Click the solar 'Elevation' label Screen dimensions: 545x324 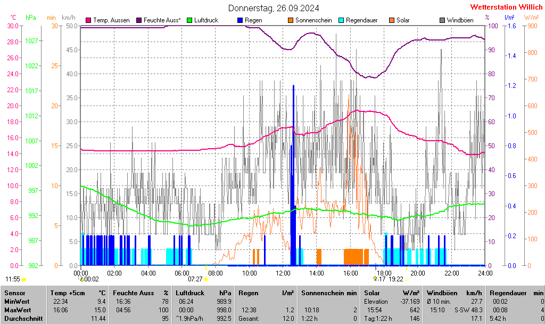[x=376, y=302]
